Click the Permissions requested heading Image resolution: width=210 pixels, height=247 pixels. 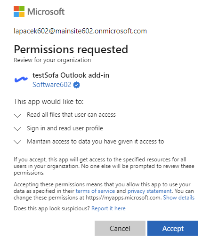(x=71, y=49)
